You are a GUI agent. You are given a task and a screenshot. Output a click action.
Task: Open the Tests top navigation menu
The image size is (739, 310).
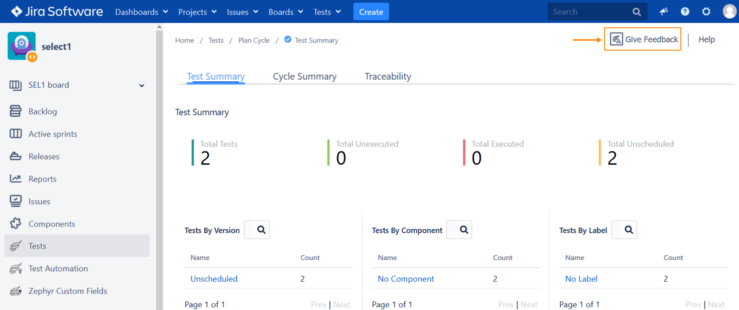click(327, 12)
